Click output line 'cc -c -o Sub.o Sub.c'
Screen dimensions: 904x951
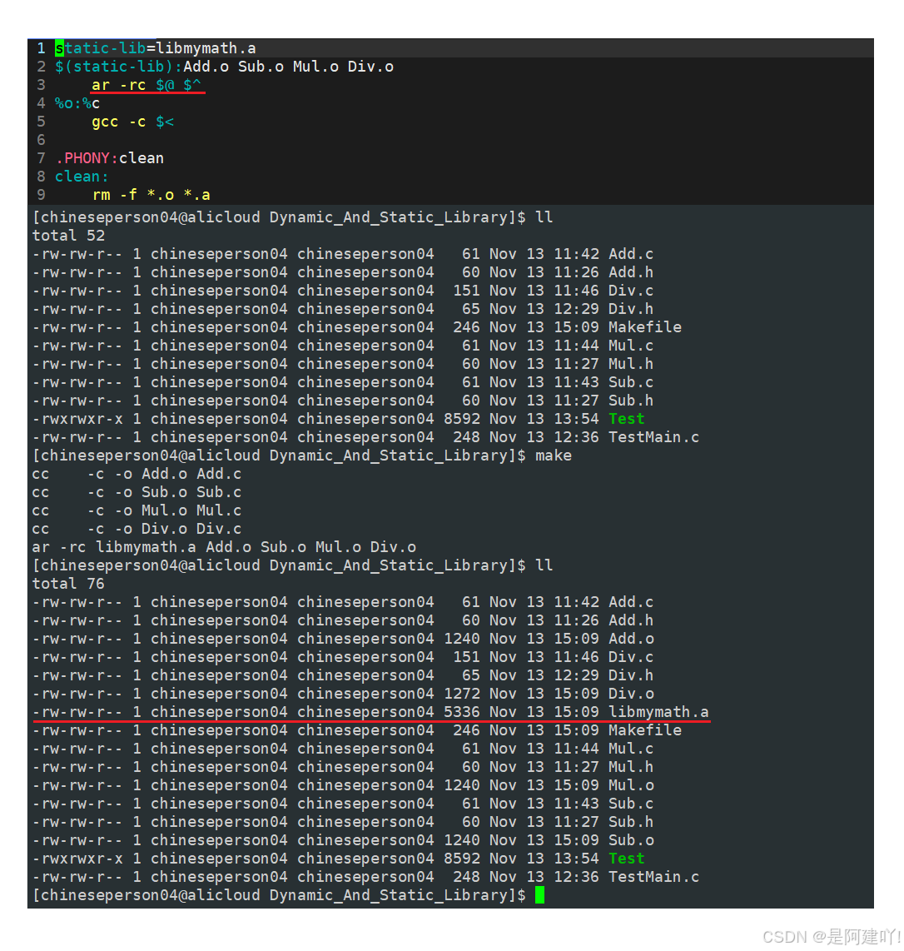137,492
